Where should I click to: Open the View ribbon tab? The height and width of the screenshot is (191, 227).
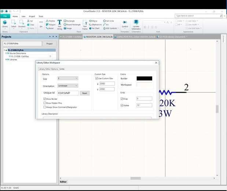coord(23,16)
